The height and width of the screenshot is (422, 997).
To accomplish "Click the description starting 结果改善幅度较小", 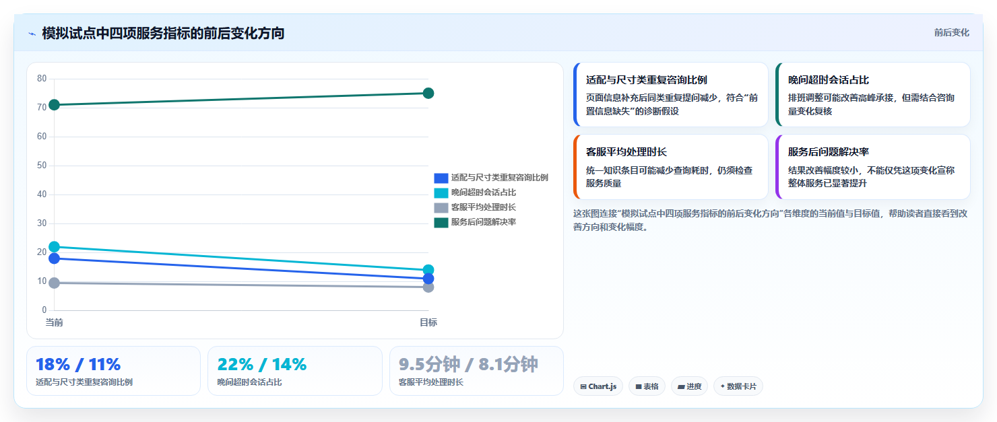I will (871, 176).
